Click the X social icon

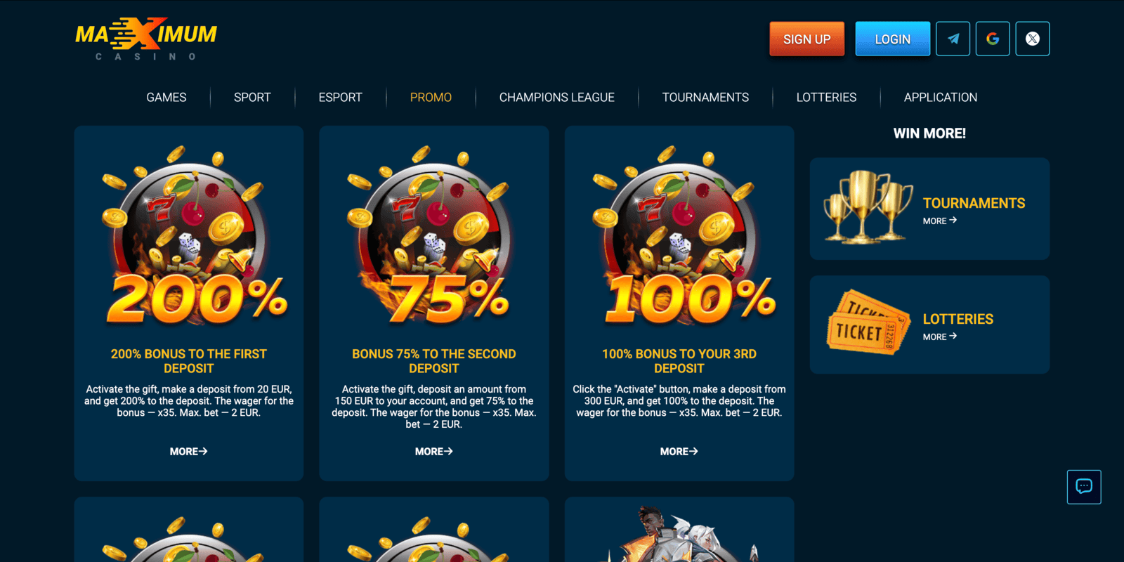click(1033, 39)
